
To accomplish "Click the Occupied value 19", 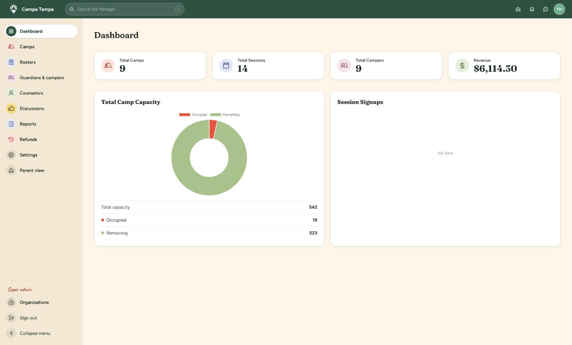I will 315,220.
